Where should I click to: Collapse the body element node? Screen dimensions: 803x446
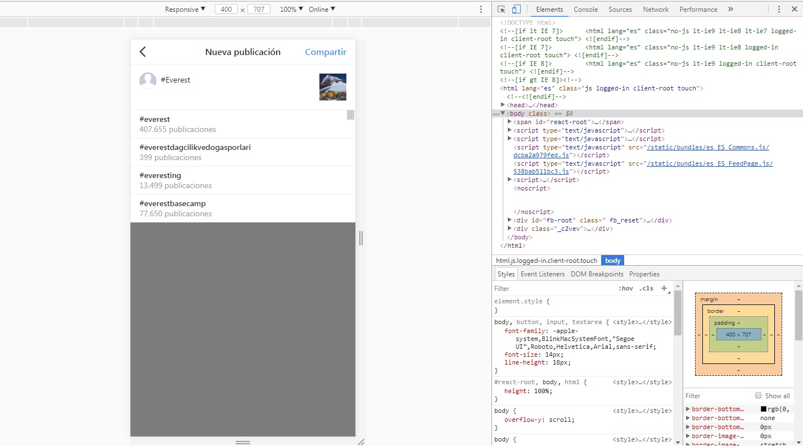[503, 113]
